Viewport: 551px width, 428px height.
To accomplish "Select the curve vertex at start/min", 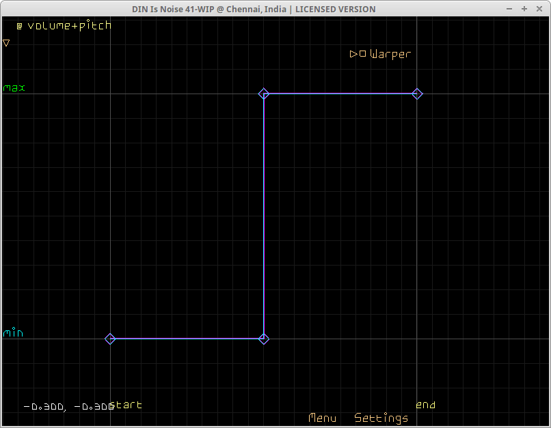I will (x=110, y=339).
